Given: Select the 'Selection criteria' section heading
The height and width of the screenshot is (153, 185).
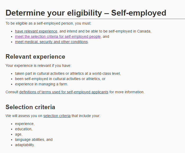Looking at the screenshot, I should (30, 107).
